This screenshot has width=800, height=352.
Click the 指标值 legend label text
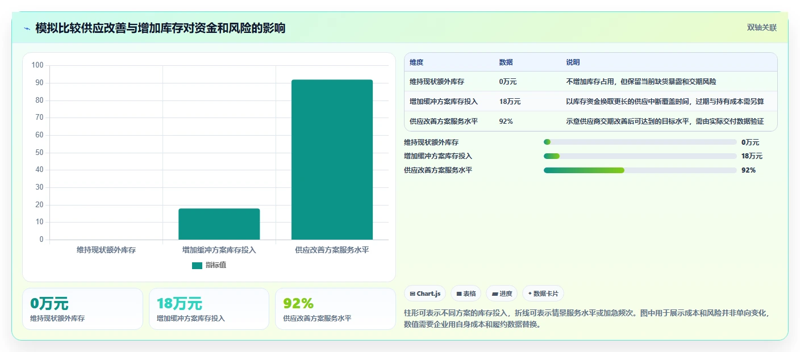point(216,265)
